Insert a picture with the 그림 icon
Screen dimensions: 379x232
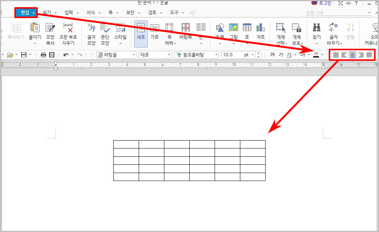(x=234, y=27)
